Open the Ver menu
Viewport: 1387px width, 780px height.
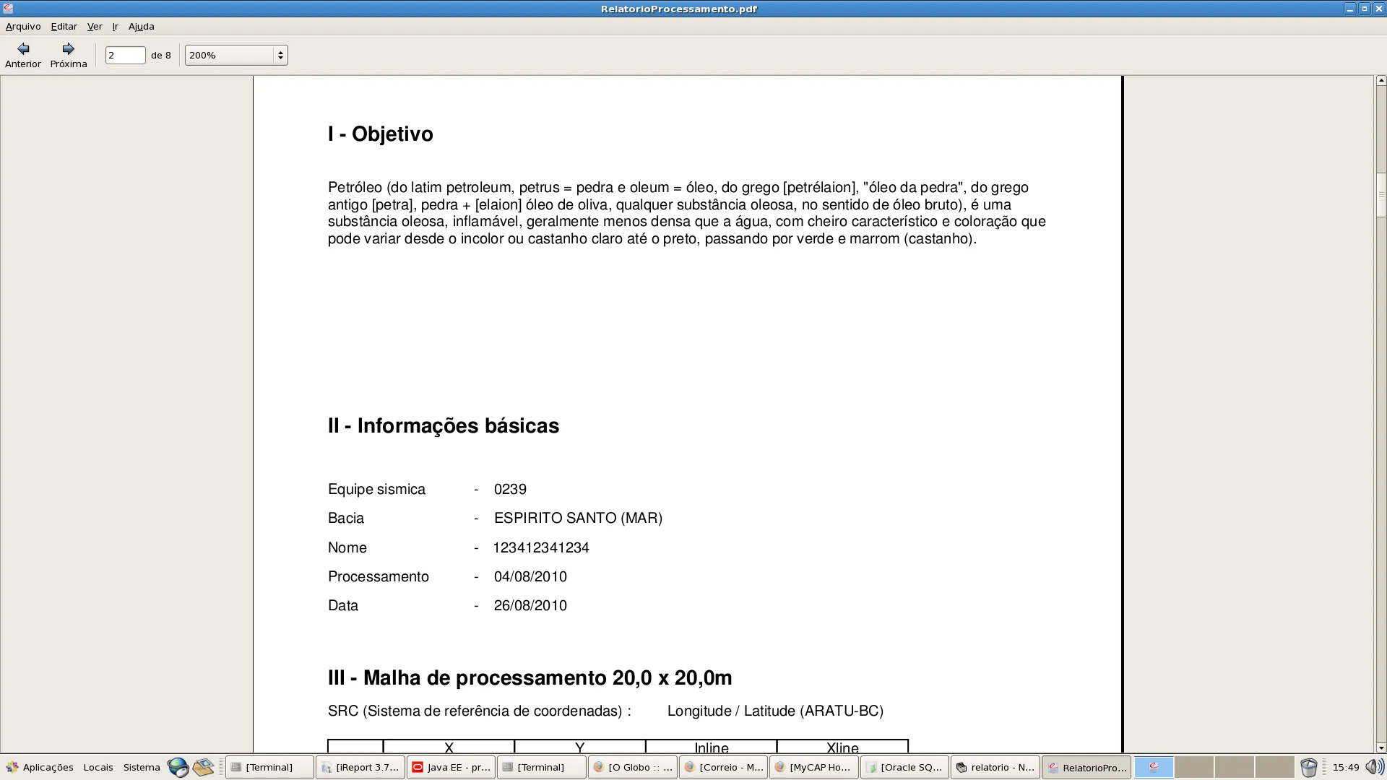(x=95, y=26)
